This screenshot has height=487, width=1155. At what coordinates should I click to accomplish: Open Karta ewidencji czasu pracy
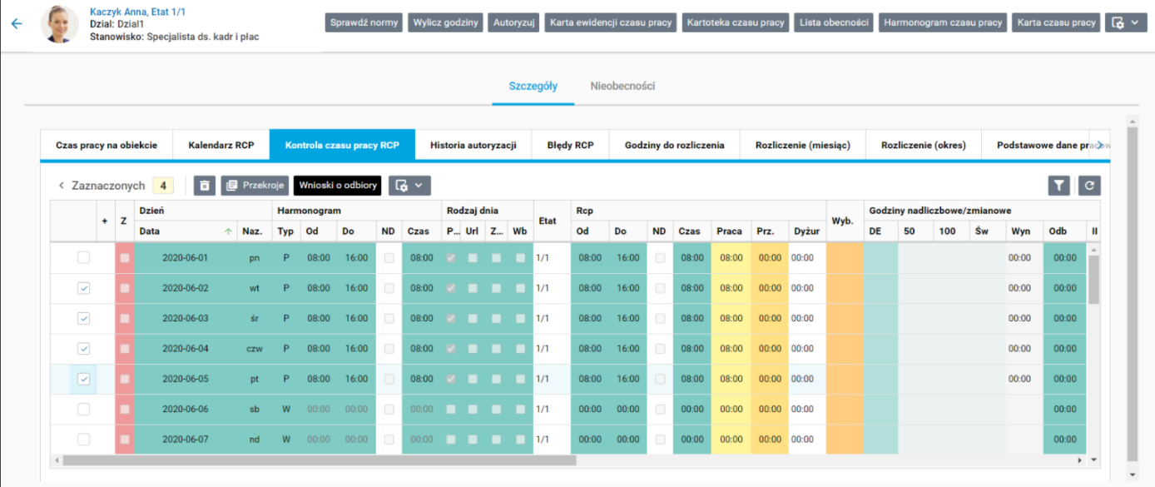tap(611, 22)
